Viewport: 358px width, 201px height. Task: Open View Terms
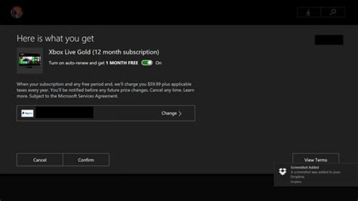click(316, 160)
